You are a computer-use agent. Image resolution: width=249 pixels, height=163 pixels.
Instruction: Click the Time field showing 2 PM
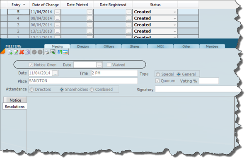tap(114, 73)
